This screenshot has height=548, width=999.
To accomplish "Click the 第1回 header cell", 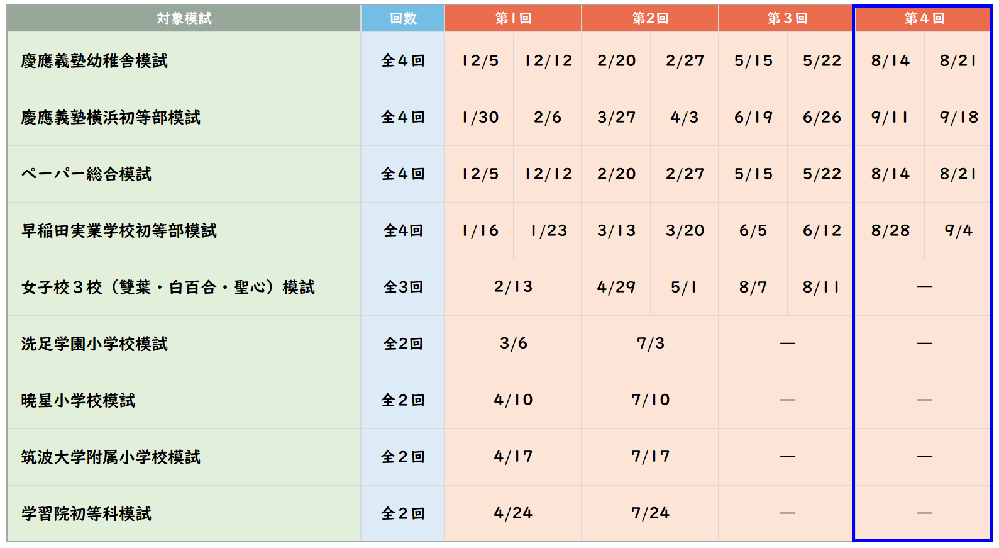I will (x=513, y=18).
